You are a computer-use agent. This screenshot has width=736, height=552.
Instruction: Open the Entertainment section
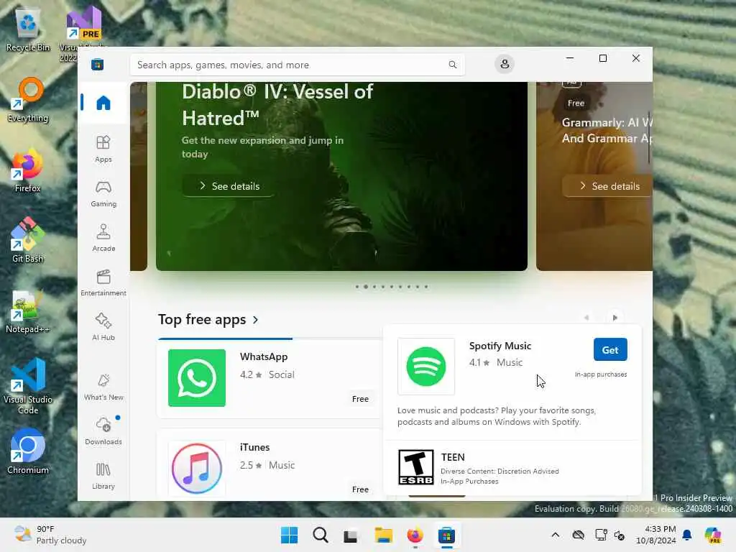click(103, 282)
